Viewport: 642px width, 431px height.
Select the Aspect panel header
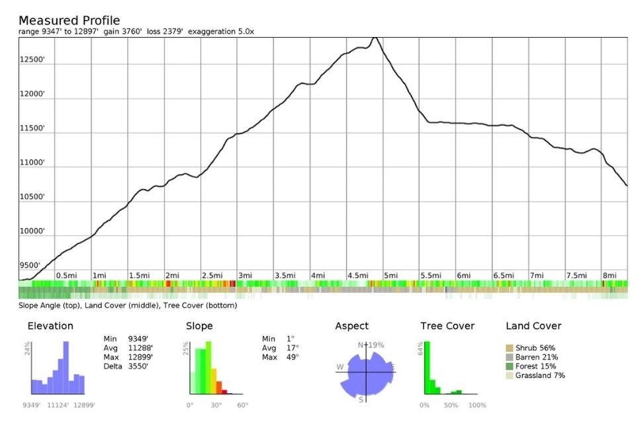pos(351,326)
